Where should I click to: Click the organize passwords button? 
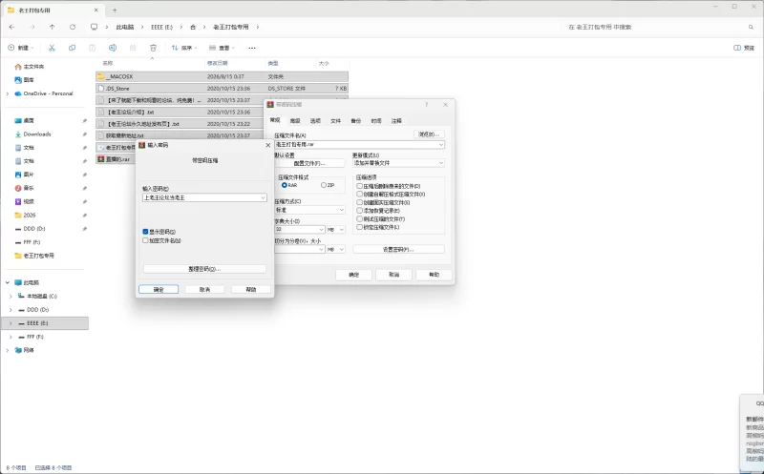pyautogui.click(x=204, y=269)
